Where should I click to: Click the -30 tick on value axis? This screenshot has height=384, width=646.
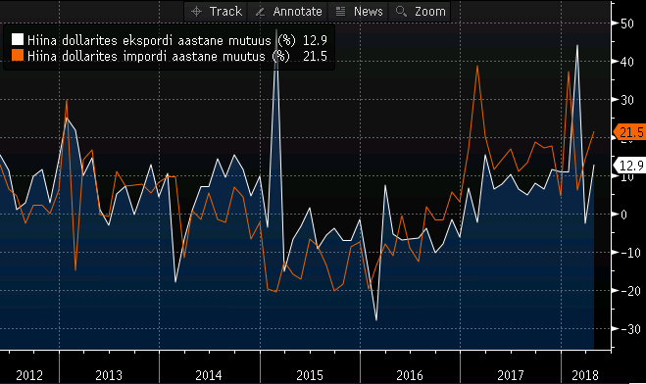point(631,329)
